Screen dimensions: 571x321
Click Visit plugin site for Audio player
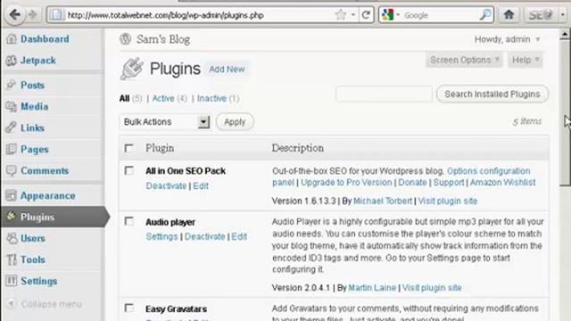432,287
